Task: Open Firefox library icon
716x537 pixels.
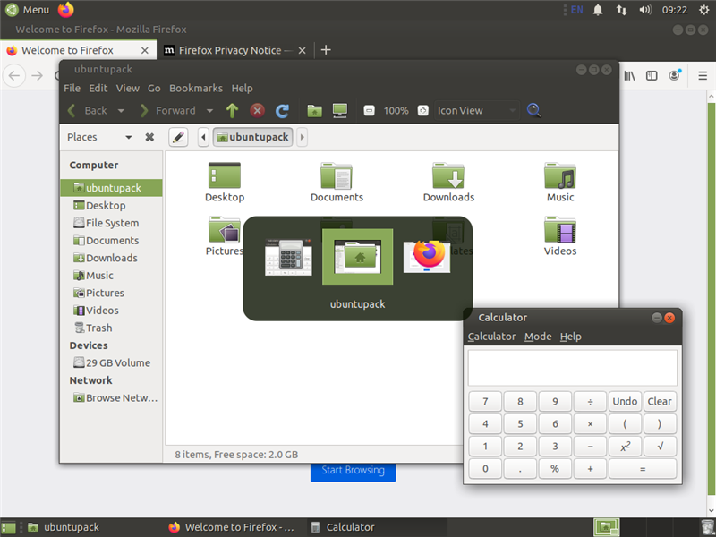Action: tap(630, 76)
